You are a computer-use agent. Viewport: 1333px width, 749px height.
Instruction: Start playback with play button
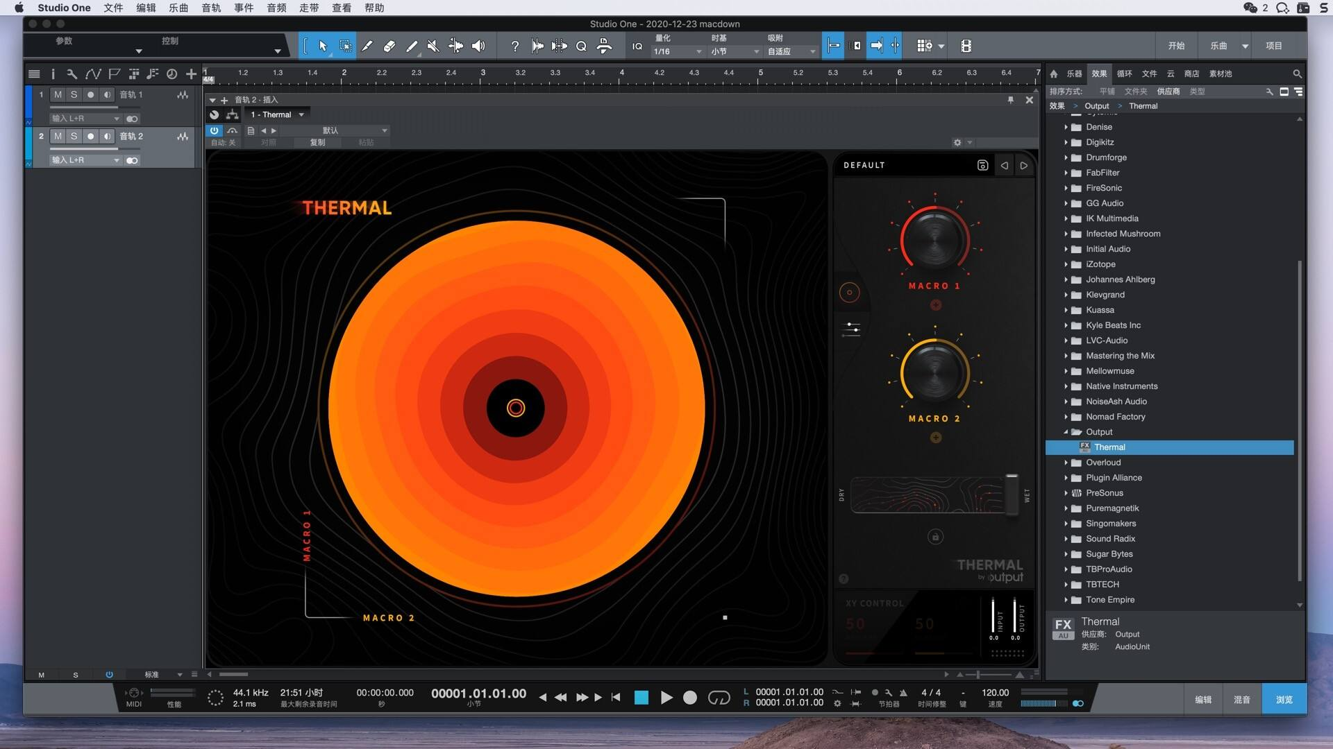[666, 697]
